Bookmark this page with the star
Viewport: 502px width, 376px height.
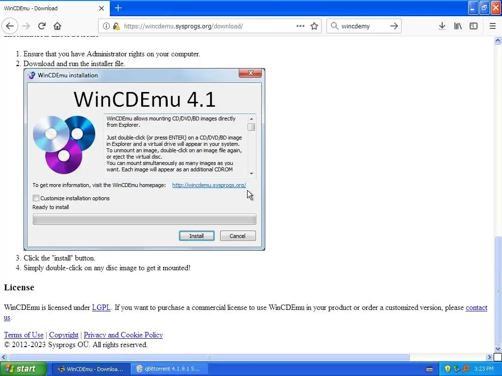(314, 26)
